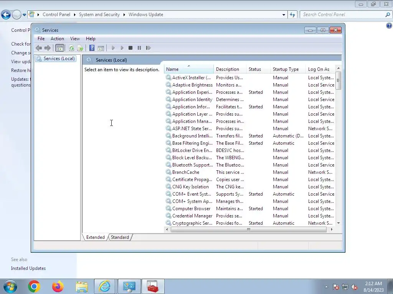Select the ActiveX Installer service row

point(250,78)
